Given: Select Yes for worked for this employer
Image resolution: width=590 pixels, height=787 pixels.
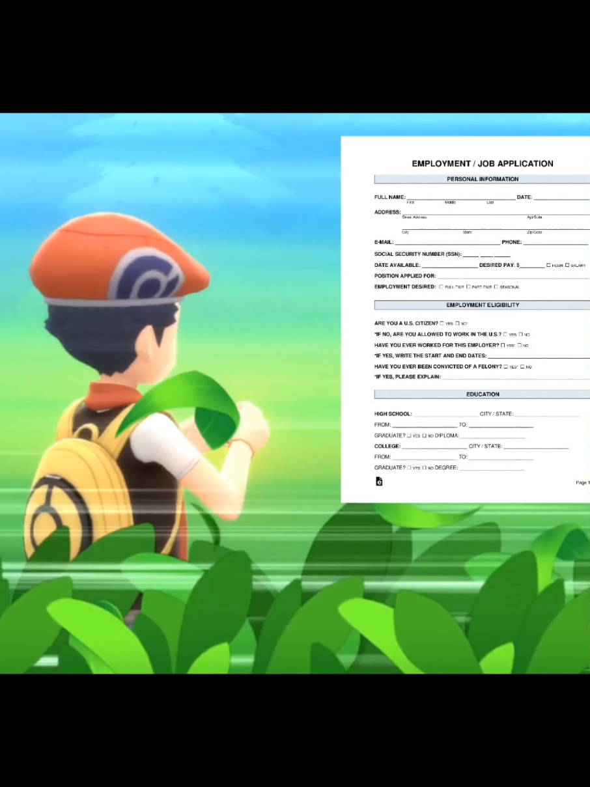Looking at the screenshot, I should [x=503, y=345].
